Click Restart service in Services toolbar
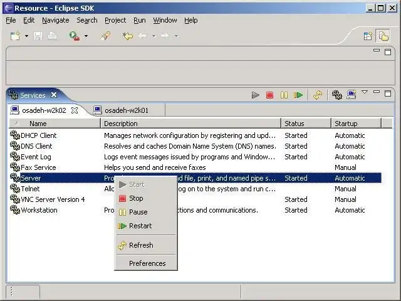Screen dimensions: 401x301 pyautogui.click(x=298, y=95)
